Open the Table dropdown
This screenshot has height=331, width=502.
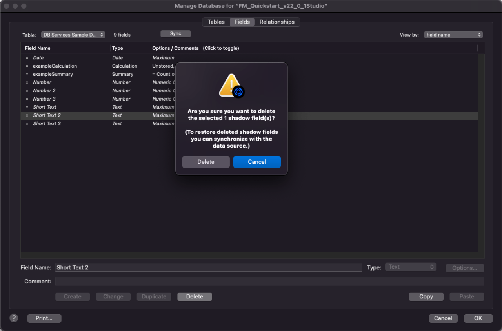tap(73, 35)
